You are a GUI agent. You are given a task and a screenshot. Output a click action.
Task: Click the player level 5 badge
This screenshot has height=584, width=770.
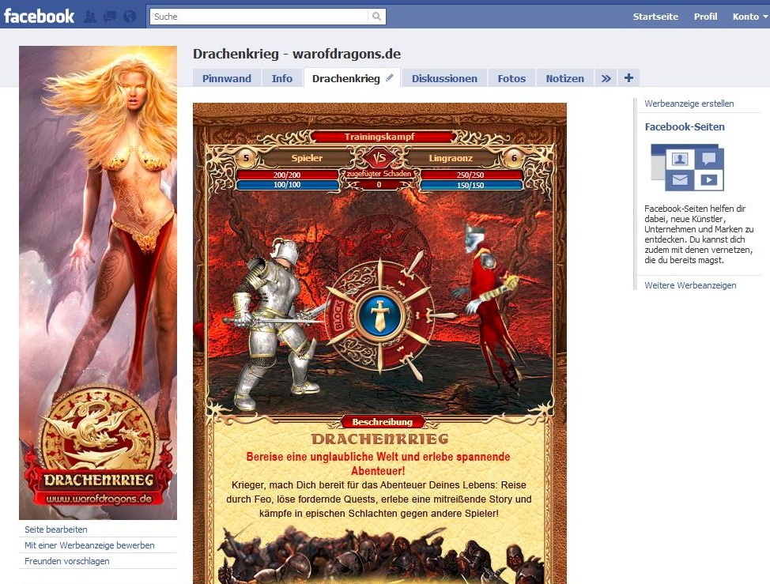click(246, 158)
